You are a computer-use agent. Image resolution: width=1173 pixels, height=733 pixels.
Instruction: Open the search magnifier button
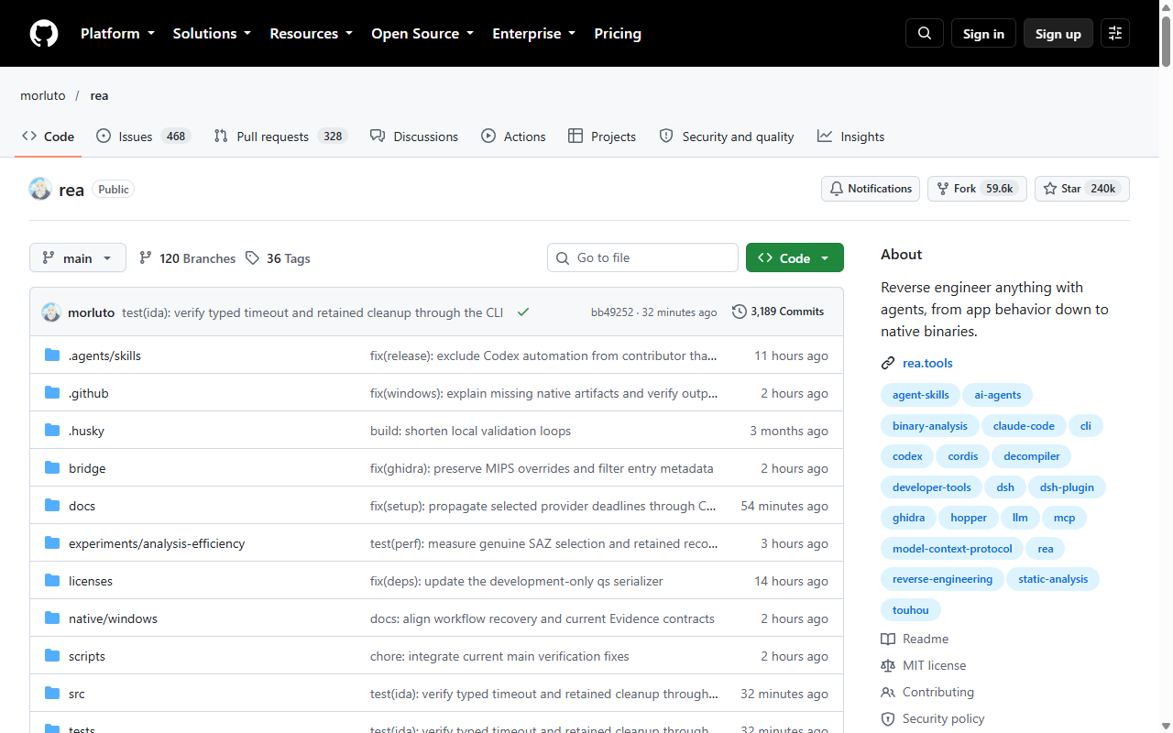pyautogui.click(x=925, y=34)
